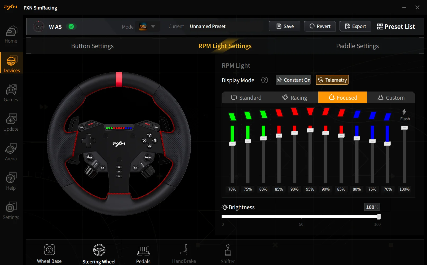The height and width of the screenshot is (265, 427).
Task: Open the Preset List panel
Action: click(396, 26)
